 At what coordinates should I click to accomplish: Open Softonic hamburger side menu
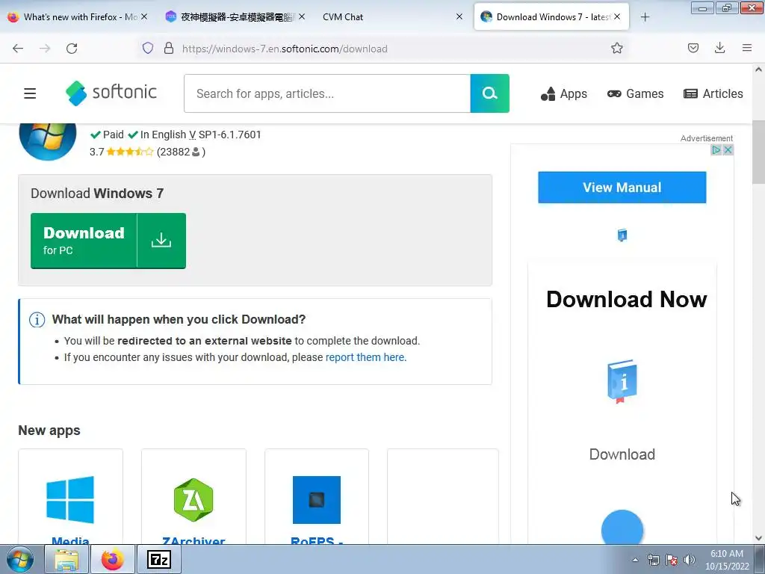30,93
